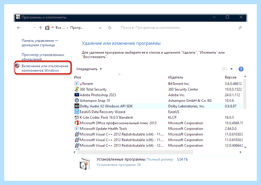Open Панель управления домашняя страница link
Screen dimensions: 261x185
tap(40, 43)
